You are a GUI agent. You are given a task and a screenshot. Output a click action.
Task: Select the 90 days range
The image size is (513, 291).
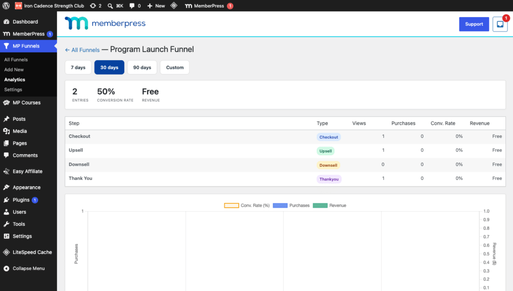click(142, 67)
